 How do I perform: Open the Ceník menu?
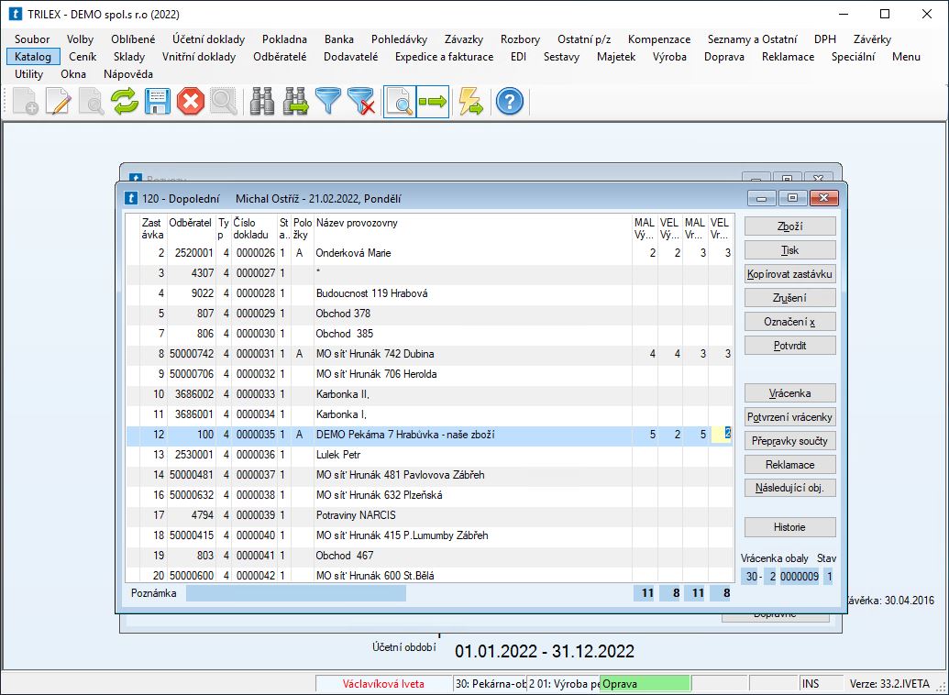pos(83,57)
